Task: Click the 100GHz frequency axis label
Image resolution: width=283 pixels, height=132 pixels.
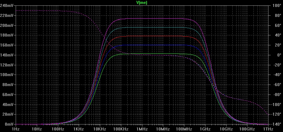Action: (x=247, y=129)
